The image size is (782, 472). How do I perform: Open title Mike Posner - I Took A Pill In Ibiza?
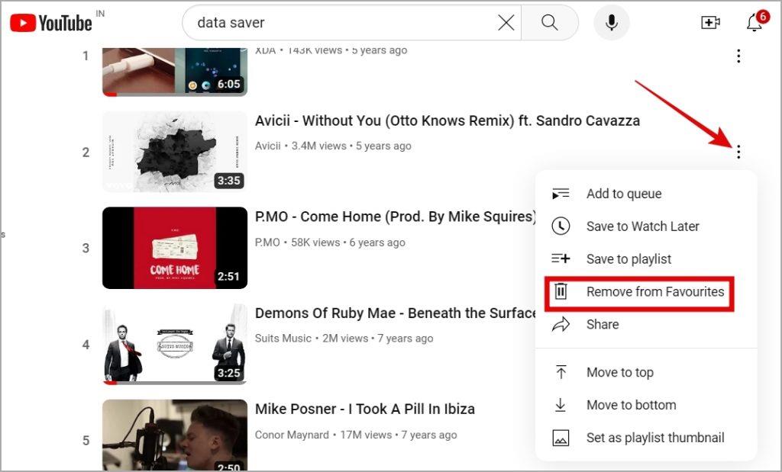(364, 409)
